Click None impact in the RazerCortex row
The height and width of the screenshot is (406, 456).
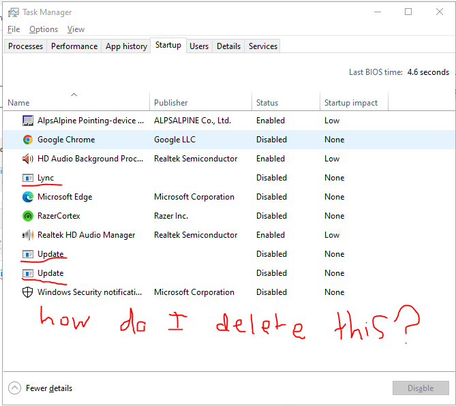335,216
